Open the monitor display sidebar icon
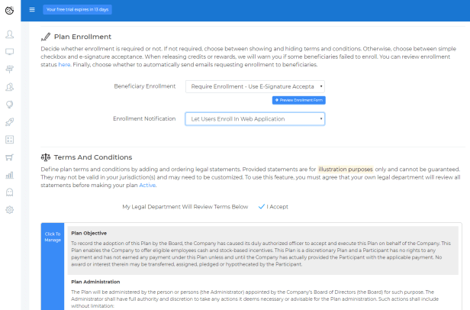This screenshot has width=470, height=310. click(x=10, y=52)
